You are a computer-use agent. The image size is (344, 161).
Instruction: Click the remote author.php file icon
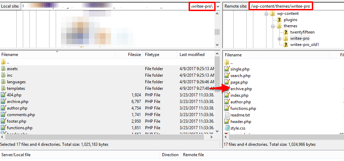pyautogui.click(x=227, y=102)
